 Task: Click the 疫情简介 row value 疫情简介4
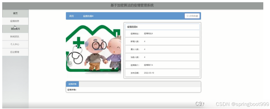[148, 65]
